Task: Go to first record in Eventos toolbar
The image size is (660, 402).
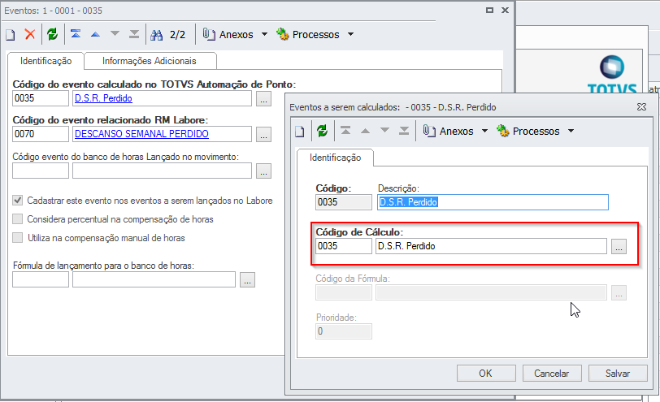Action: tap(76, 34)
